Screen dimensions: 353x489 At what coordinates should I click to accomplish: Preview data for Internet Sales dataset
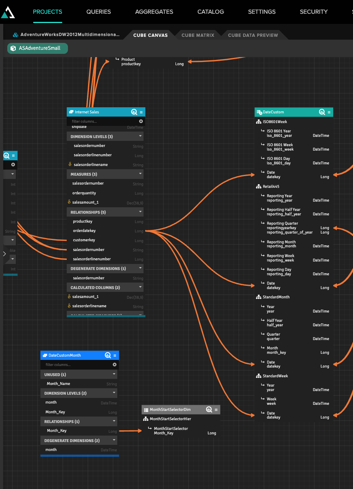[134, 112]
